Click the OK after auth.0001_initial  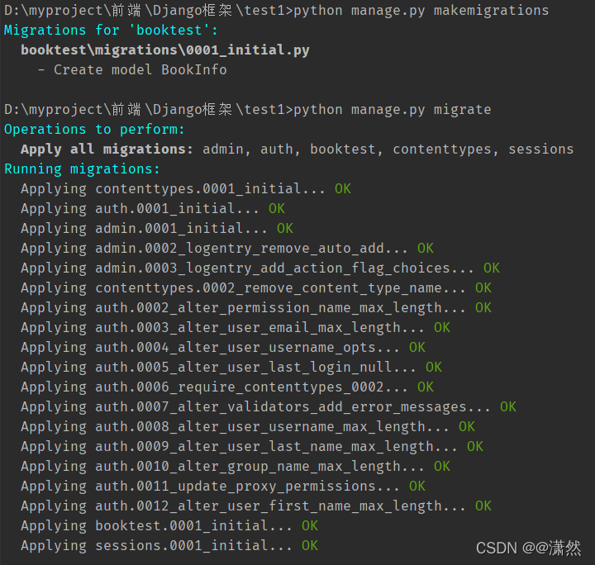point(276,209)
